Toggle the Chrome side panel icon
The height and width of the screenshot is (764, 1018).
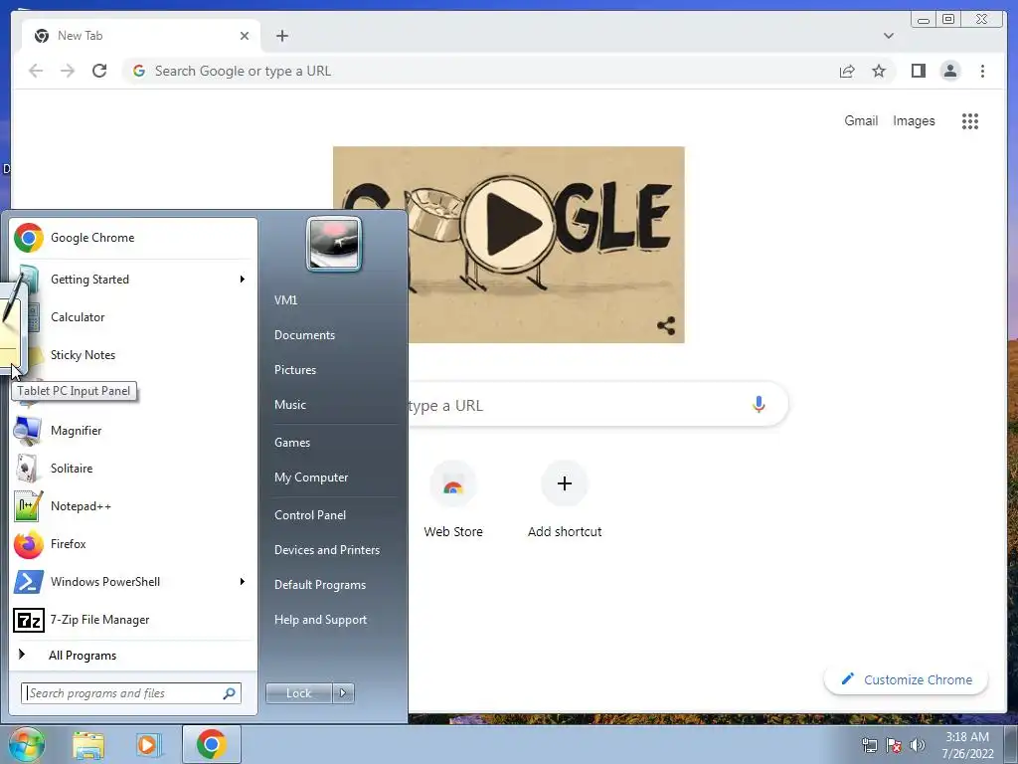pyautogui.click(x=918, y=71)
